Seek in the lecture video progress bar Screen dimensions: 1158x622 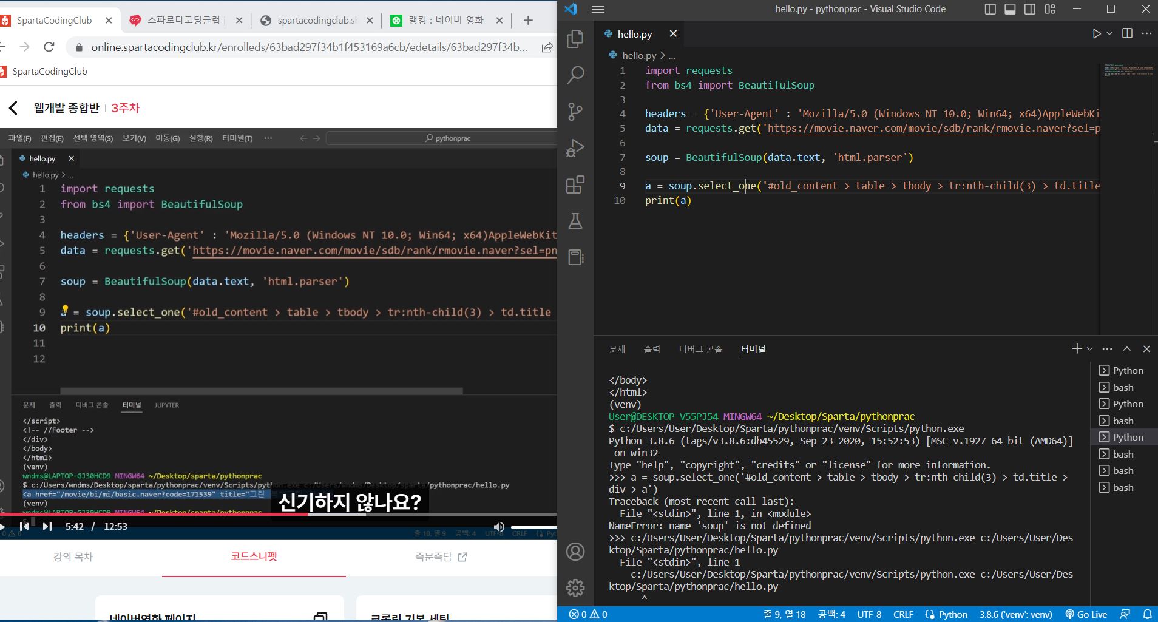279,514
